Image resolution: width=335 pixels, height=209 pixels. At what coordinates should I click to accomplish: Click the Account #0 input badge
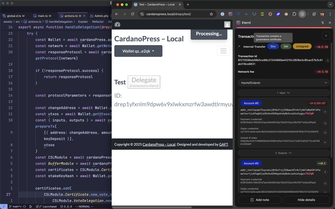click(x=251, y=103)
